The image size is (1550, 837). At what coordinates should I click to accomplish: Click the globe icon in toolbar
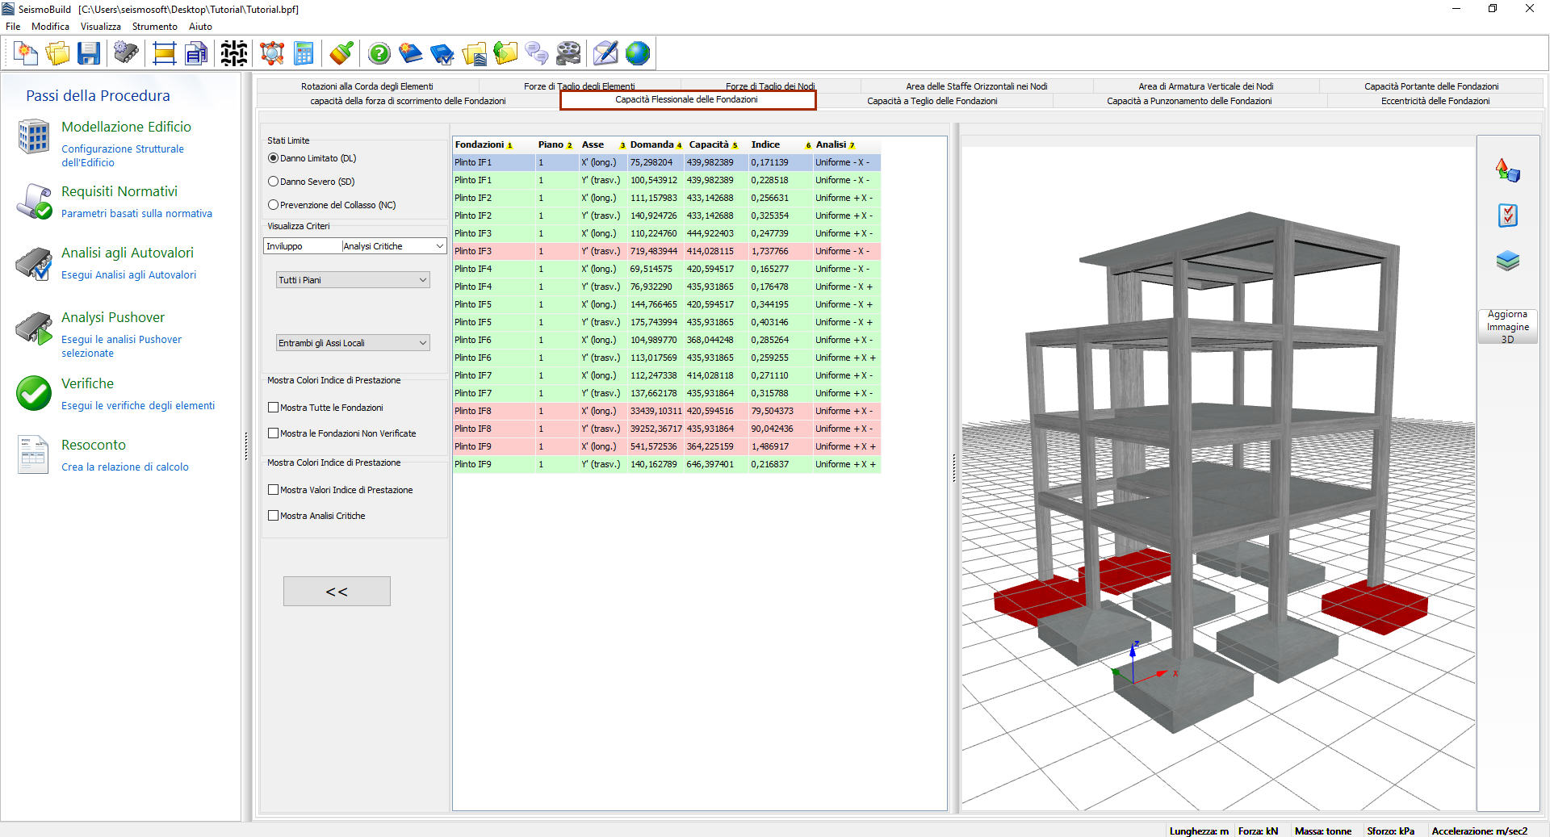(637, 54)
